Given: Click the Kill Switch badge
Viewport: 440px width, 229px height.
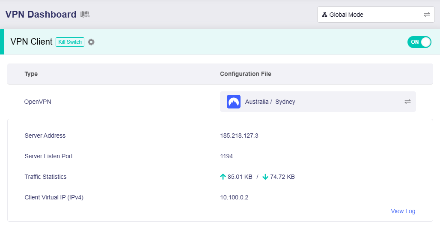Looking at the screenshot, I should pyautogui.click(x=70, y=42).
